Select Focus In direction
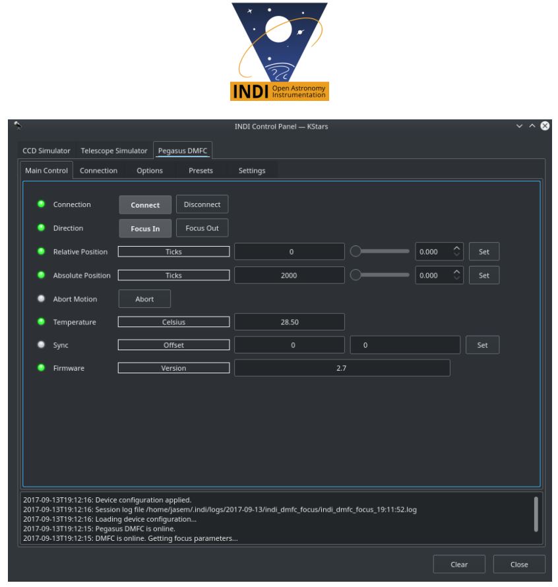558x587 pixels. pos(145,228)
